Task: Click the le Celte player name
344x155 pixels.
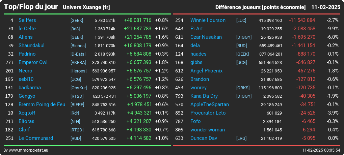Action: tap(27, 29)
